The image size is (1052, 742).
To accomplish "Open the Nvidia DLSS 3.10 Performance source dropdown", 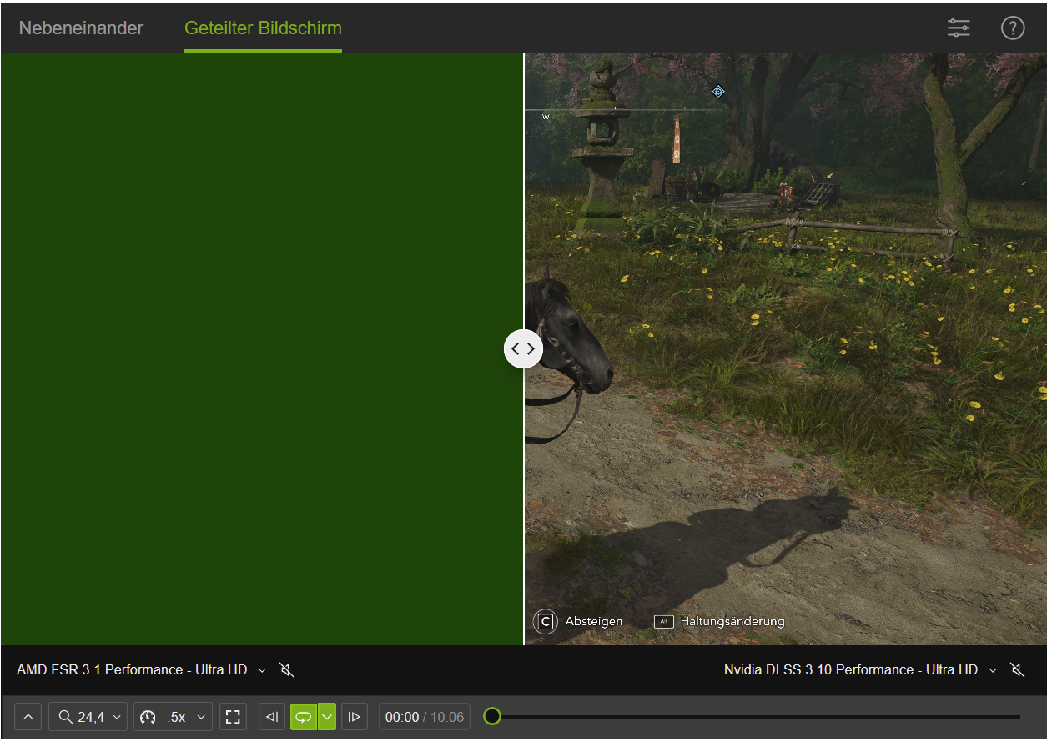I will coord(861,669).
